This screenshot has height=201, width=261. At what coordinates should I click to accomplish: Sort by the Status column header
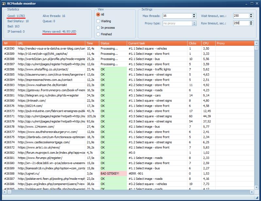(x=113, y=43)
